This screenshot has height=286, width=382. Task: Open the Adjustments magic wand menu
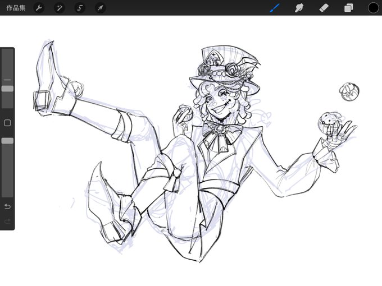tap(59, 8)
